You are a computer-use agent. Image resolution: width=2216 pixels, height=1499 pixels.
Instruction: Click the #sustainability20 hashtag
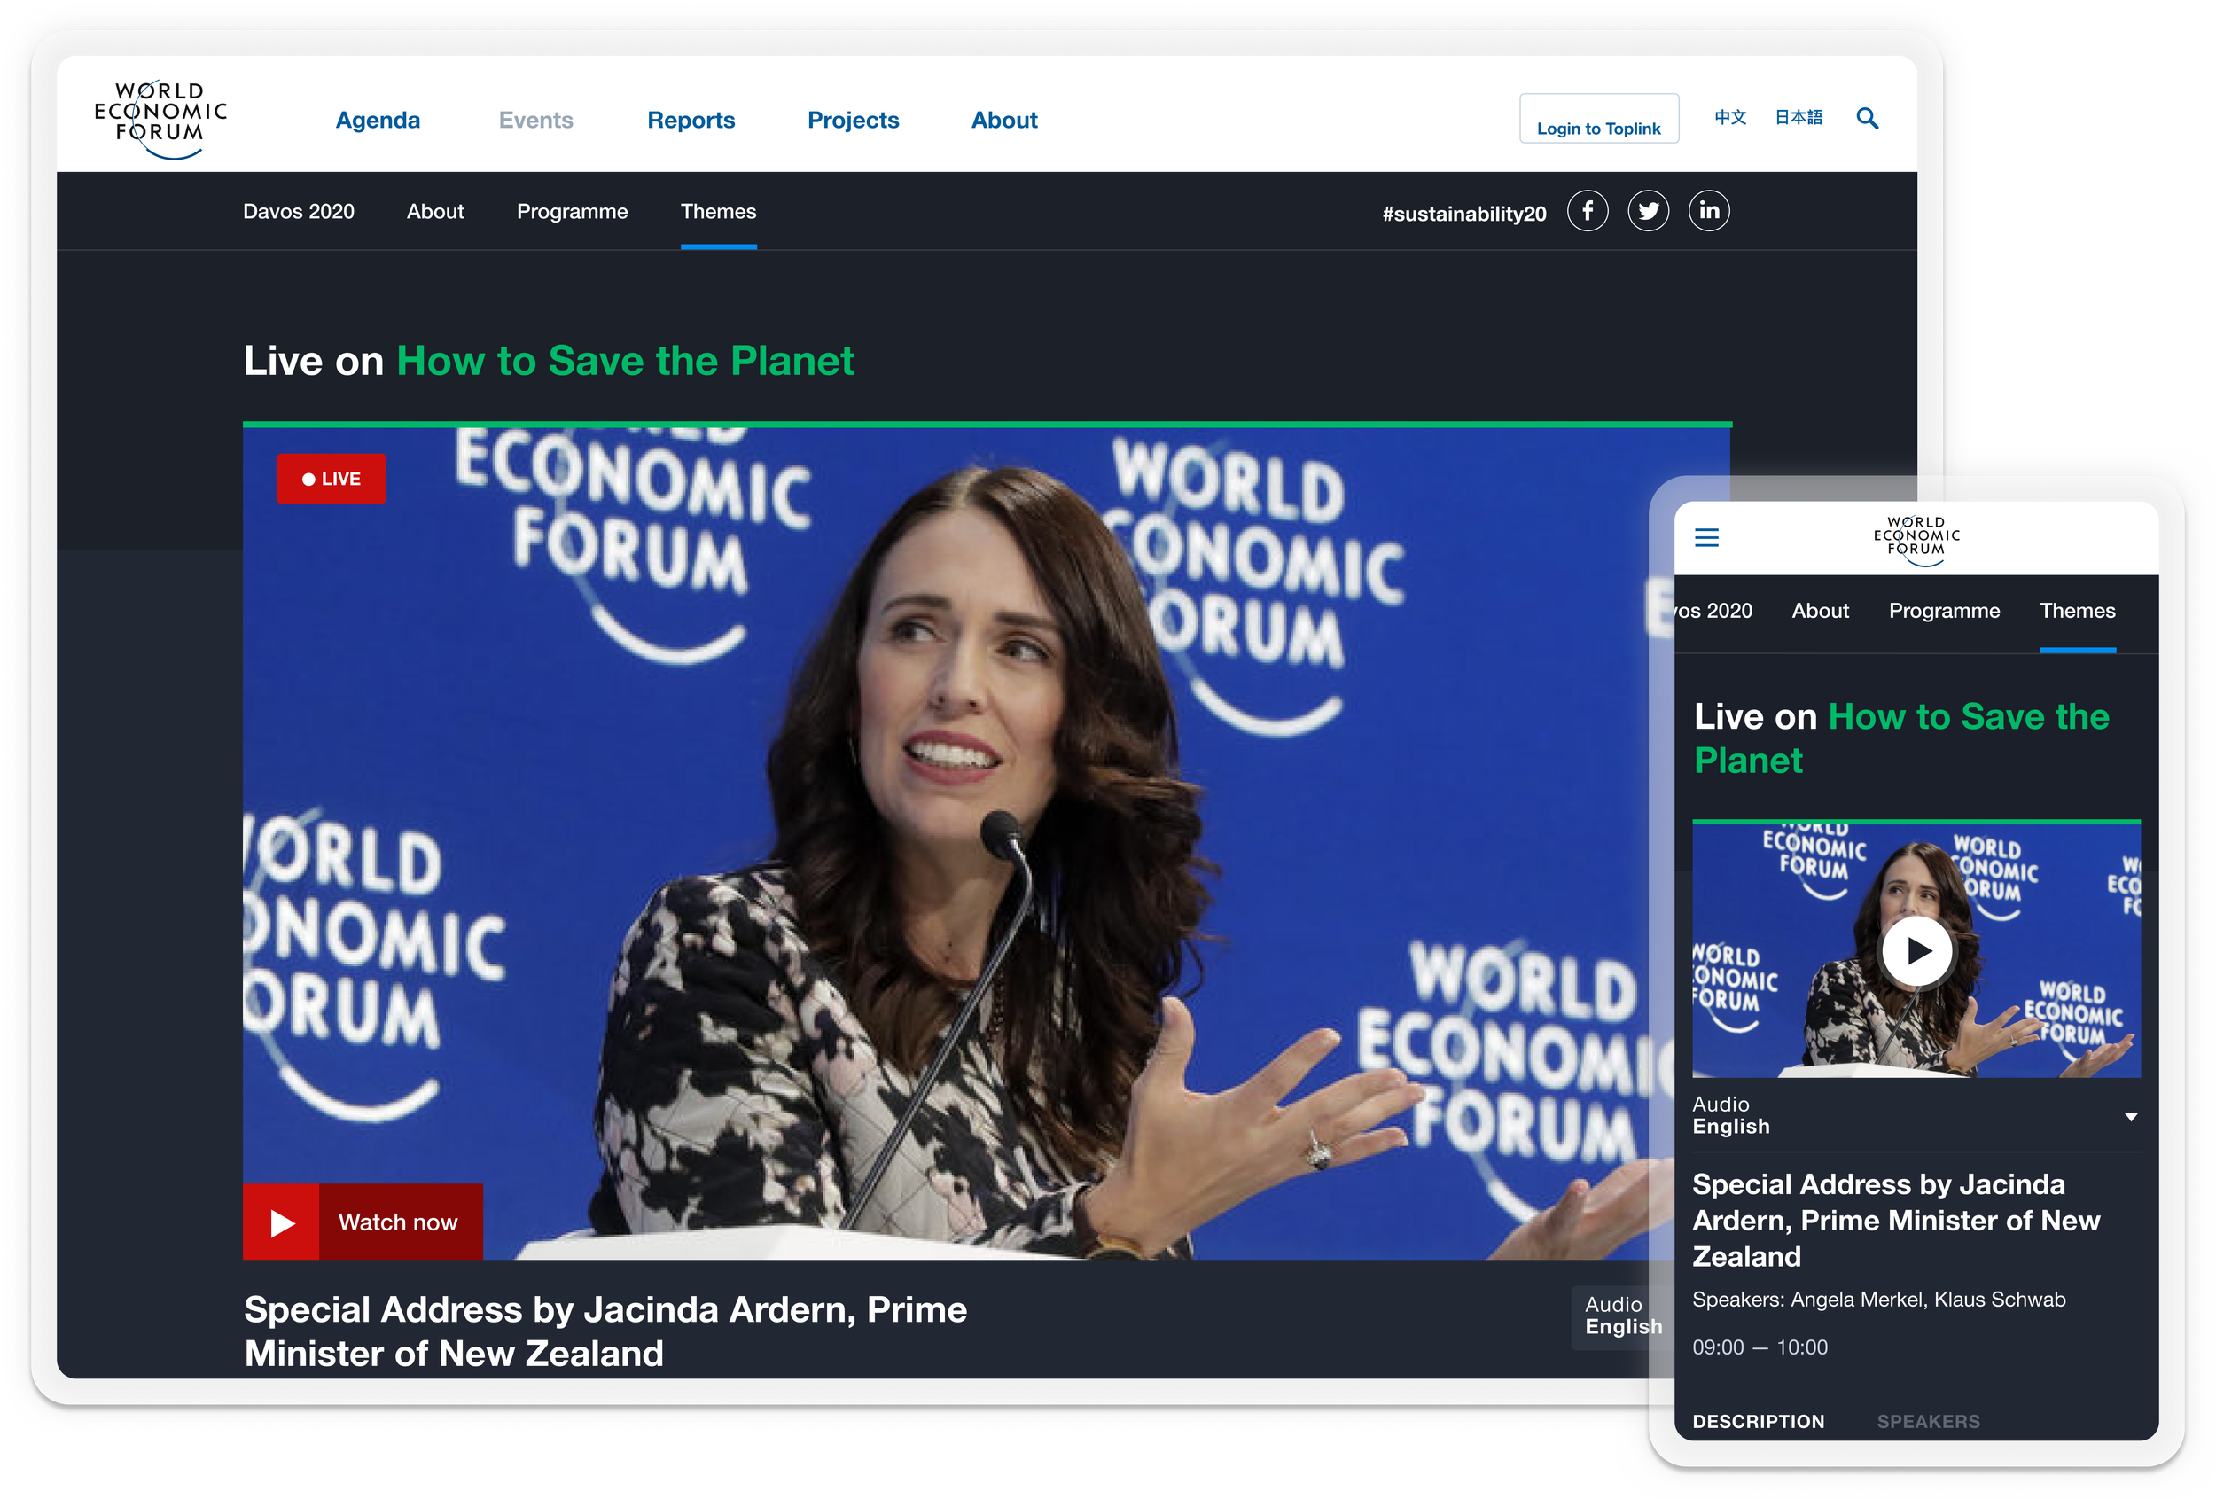tap(1463, 214)
